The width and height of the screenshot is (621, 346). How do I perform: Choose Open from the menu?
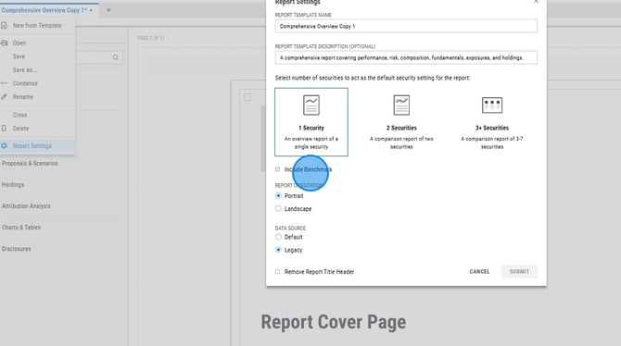pyautogui.click(x=38, y=43)
